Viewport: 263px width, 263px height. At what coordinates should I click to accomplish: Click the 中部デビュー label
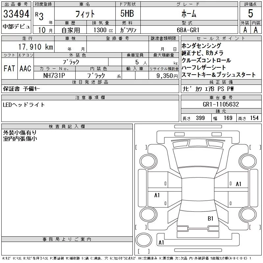[16, 27]
